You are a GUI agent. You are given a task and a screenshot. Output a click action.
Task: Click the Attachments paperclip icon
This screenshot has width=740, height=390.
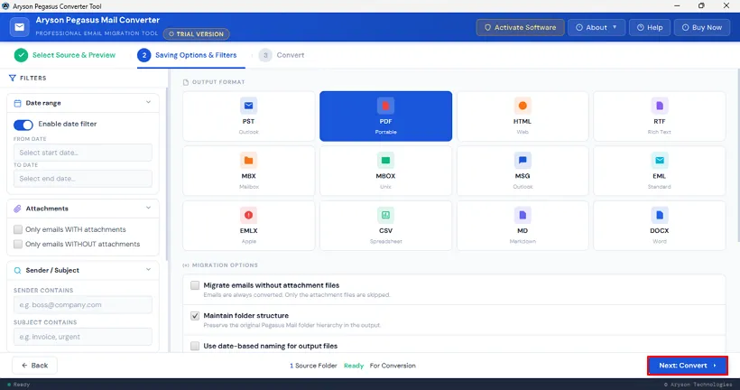click(x=17, y=209)
